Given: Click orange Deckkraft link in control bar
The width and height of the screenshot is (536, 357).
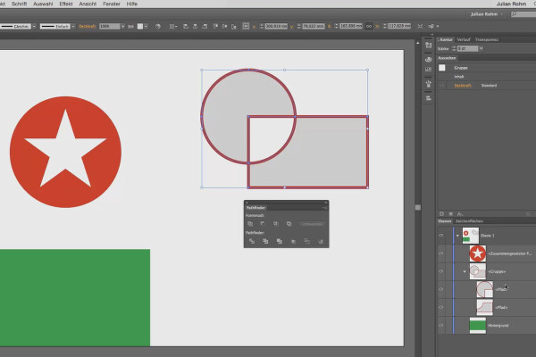Looking at the screenshot, I should [88, 26].
